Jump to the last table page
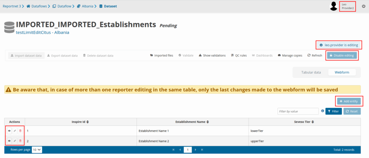 pos(202,149)
